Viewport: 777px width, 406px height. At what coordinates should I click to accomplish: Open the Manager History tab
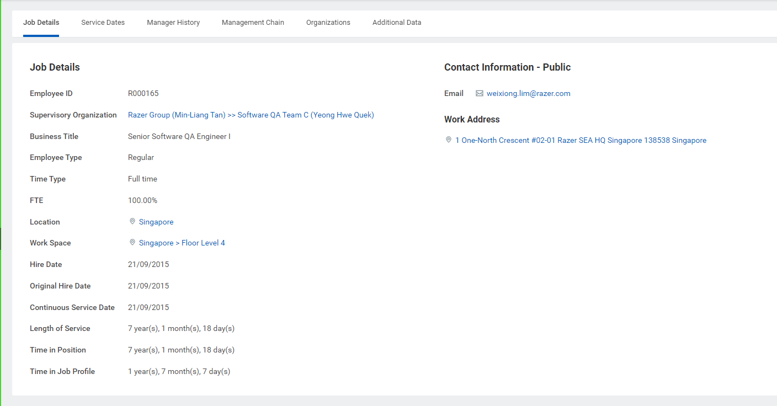(x=173, y=23)
